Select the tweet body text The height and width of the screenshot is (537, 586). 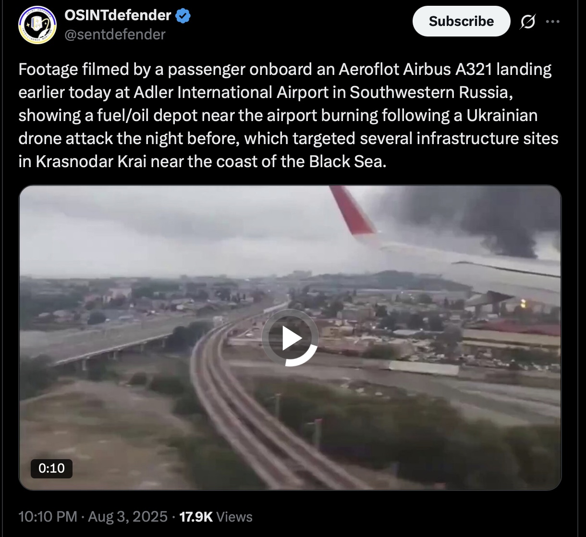coord(288,115)
